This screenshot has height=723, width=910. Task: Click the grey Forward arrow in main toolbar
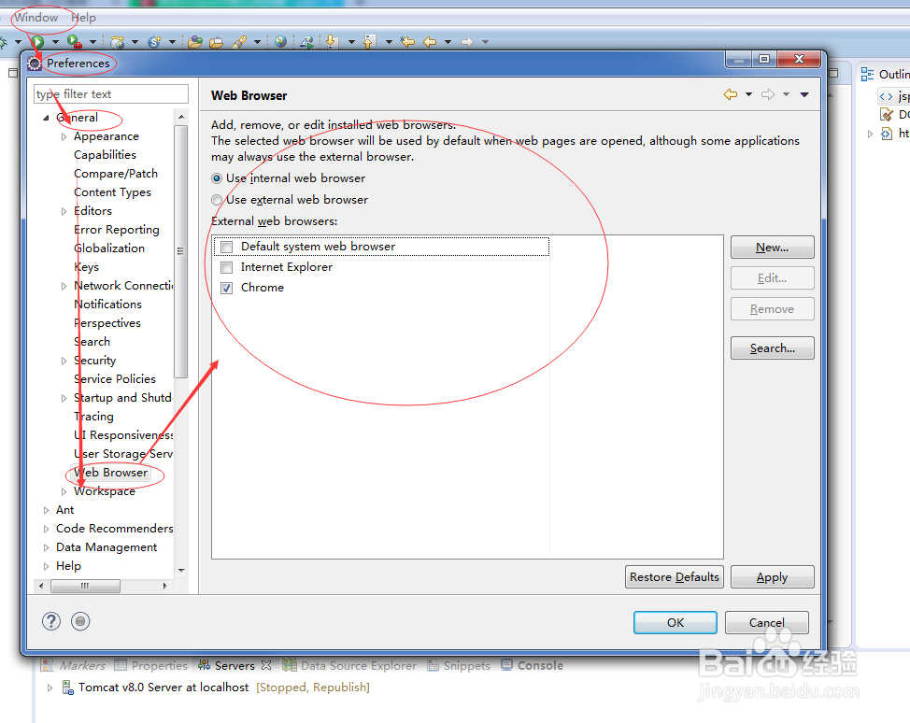[467, 42]
